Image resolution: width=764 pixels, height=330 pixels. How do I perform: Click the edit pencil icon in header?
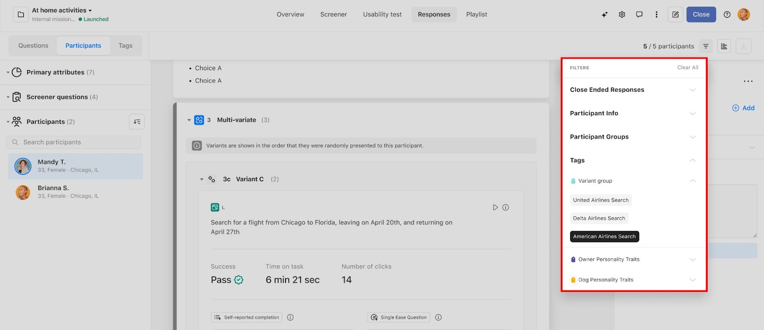click(x=675, y=14)
